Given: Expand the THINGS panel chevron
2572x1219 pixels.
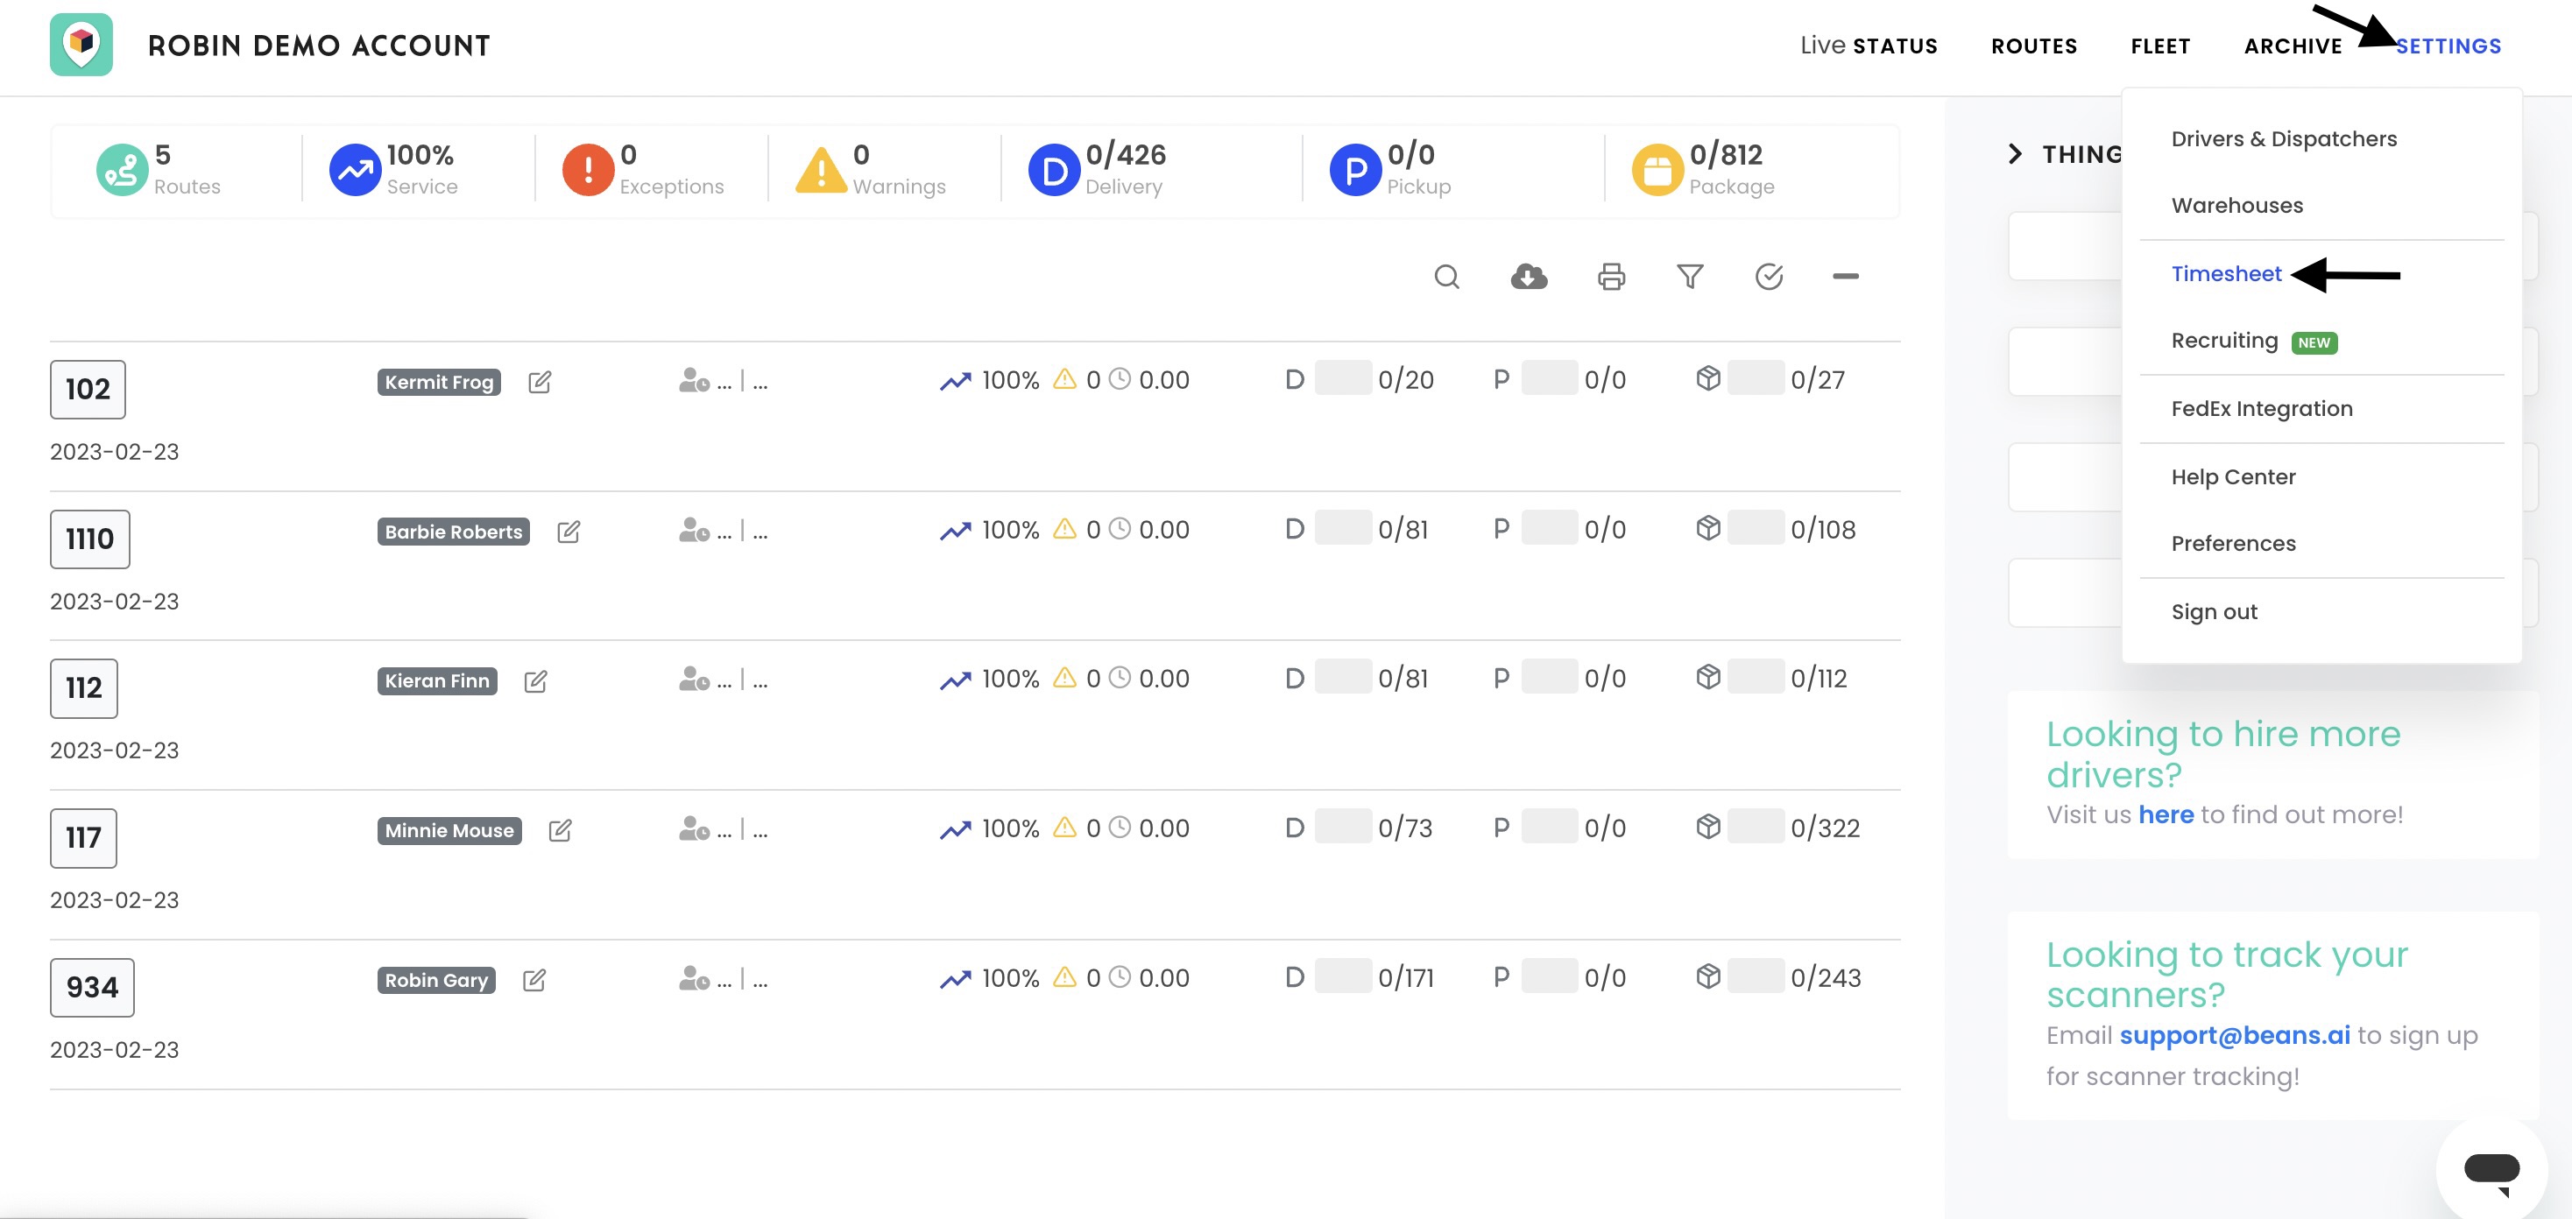Looking at the screenshot, I should pyautogui.click(x=2015, y=154).
